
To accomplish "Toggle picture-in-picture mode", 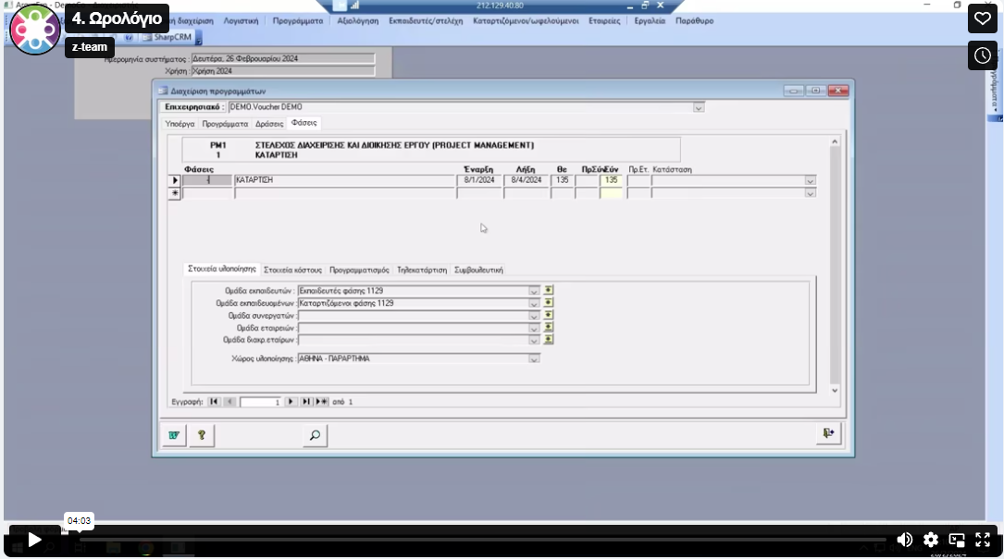I will [x=957, y=540].
